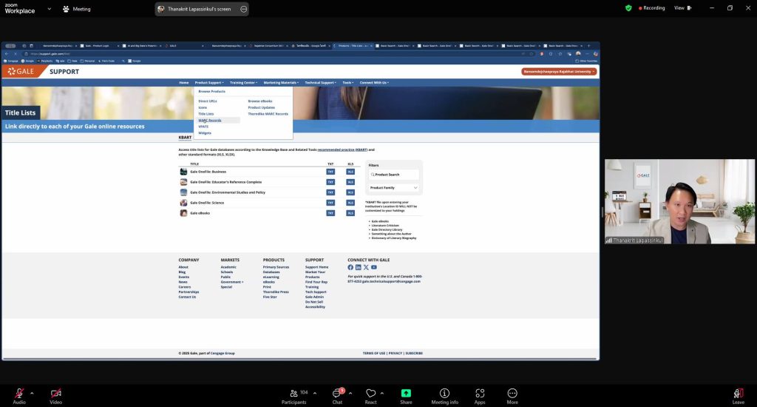Download XLS for Environmental Studies and Policy
Viewport: 757px width, 407px height.
[350, 192]
